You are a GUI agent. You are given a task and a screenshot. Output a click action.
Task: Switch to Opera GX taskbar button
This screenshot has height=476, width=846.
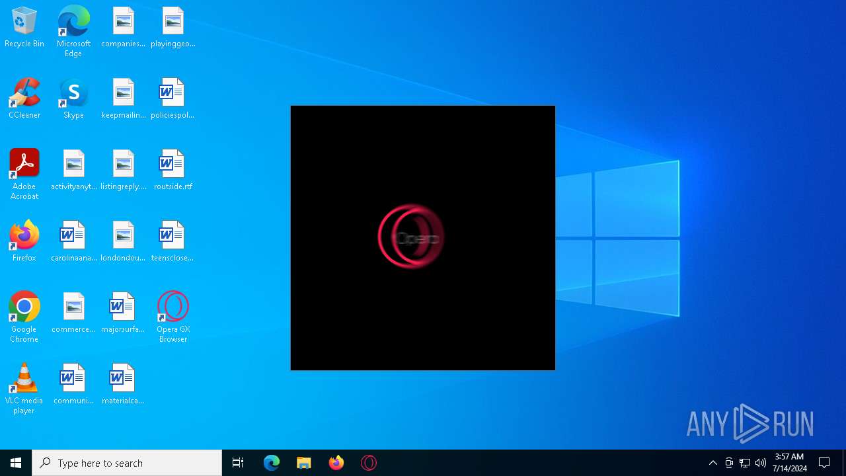pos(369,463)
